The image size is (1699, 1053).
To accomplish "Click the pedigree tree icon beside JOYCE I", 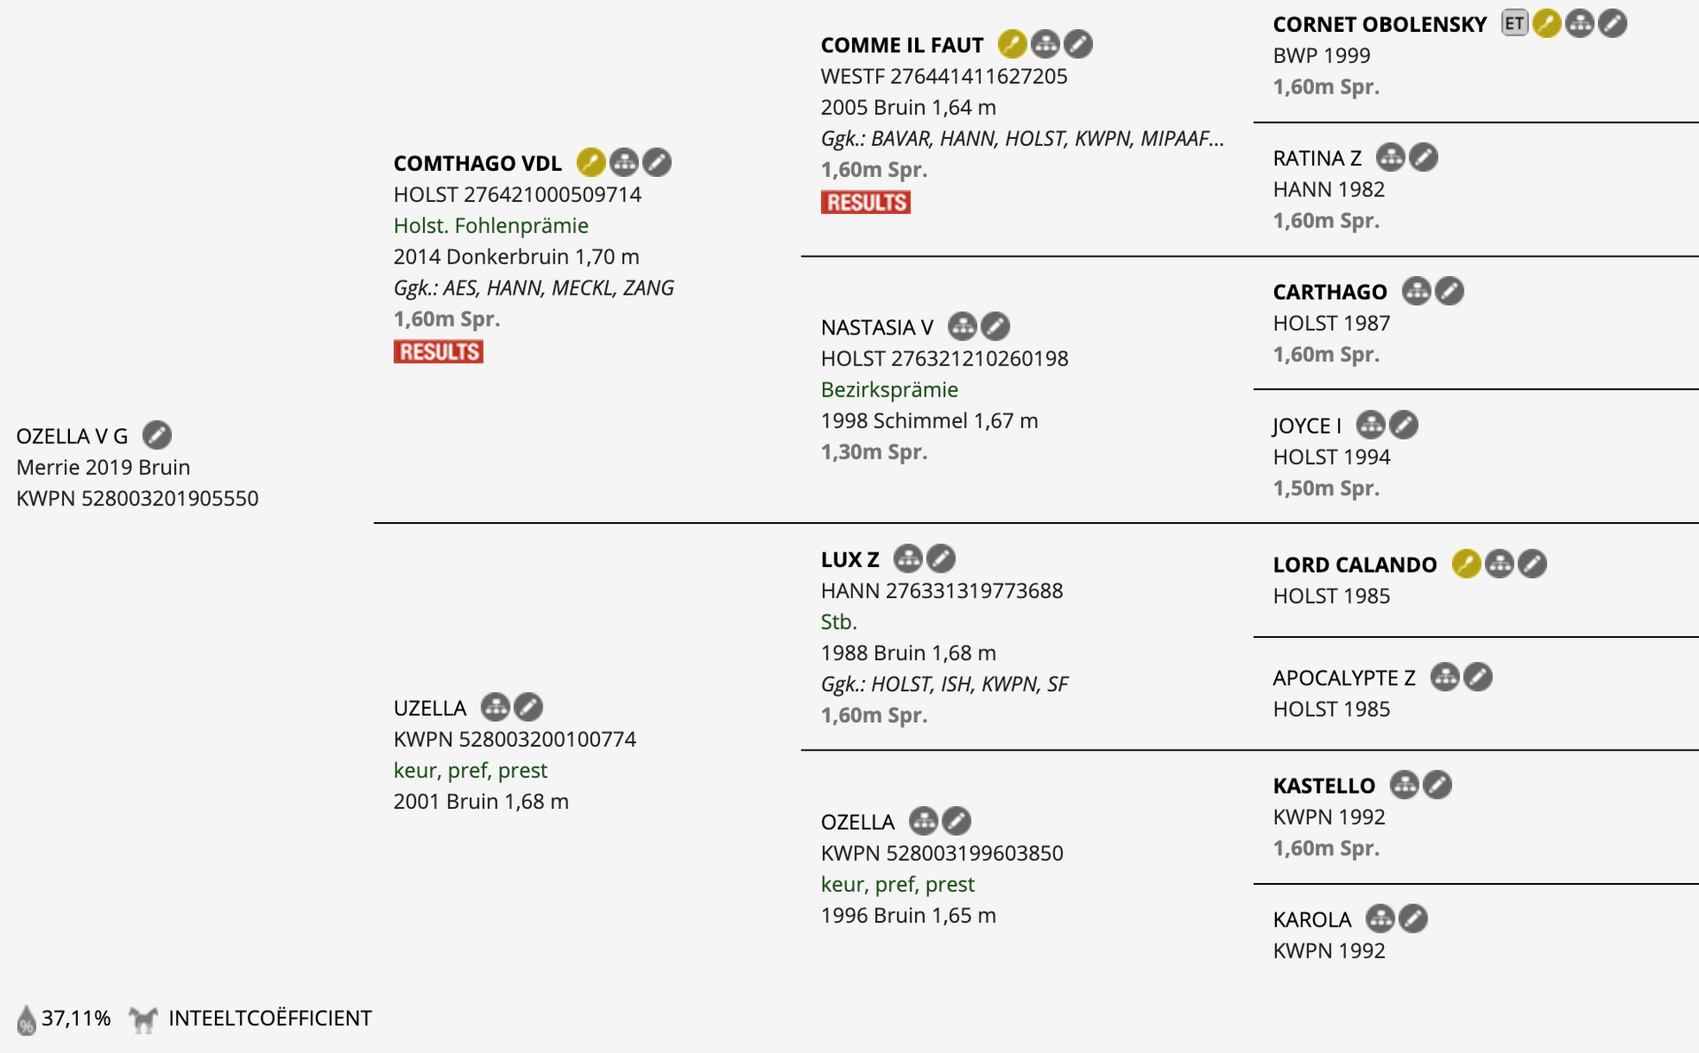I will click(1371, 425).
